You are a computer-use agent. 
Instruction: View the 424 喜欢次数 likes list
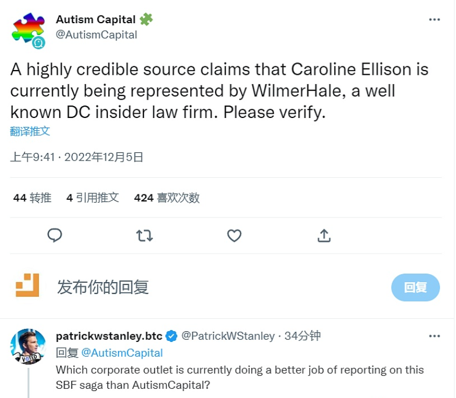(x=167, y=198)
